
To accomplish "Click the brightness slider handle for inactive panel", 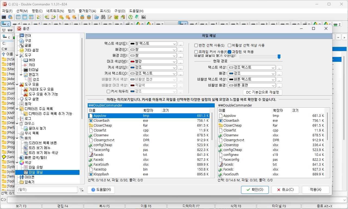I will pyautogui.click(x=279, y=57).
